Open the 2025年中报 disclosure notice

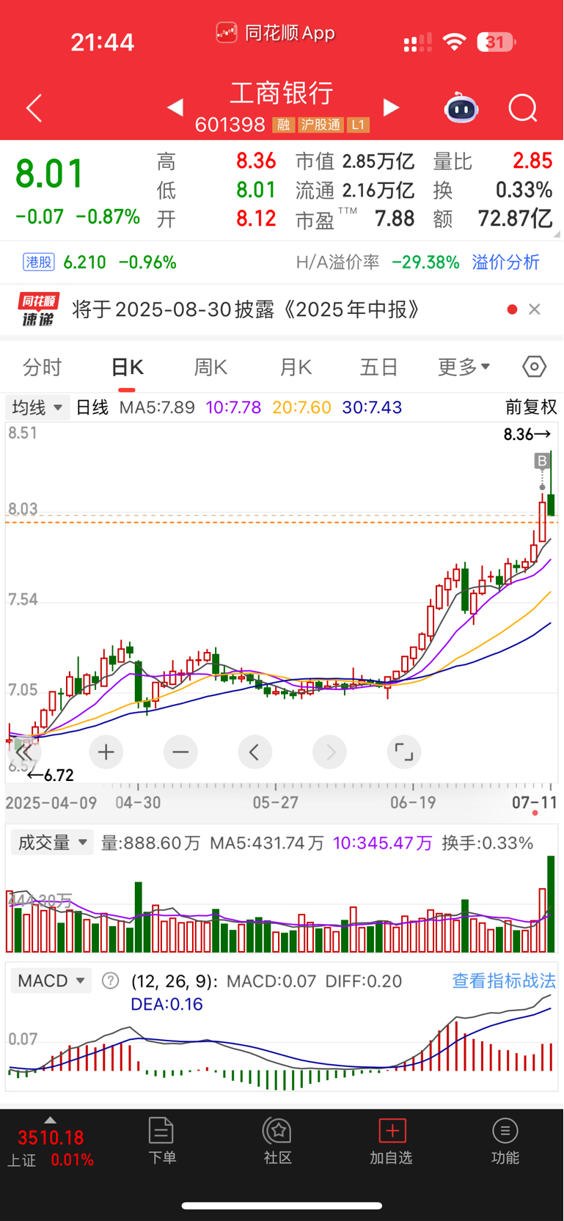246,309
